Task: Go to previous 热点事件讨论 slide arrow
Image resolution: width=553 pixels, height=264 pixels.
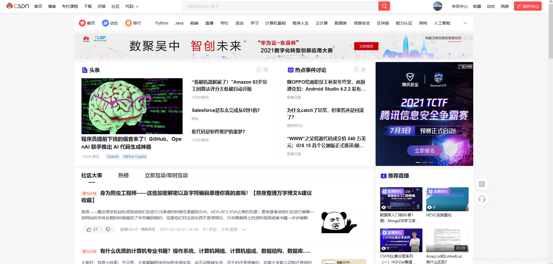Action: 357,70
